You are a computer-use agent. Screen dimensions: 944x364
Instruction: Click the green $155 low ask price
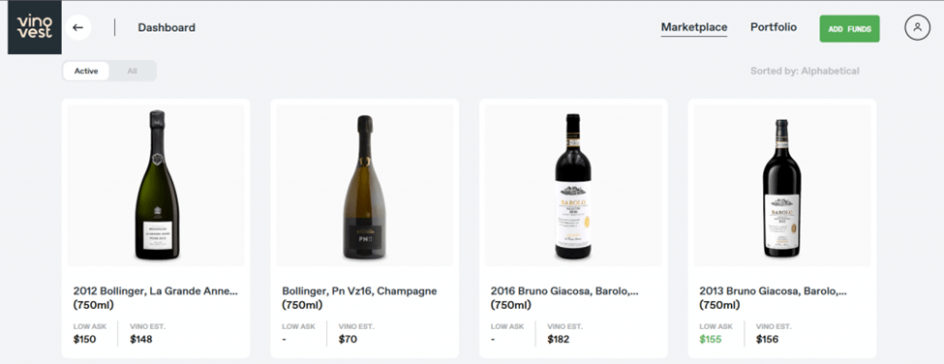[711, 340]
